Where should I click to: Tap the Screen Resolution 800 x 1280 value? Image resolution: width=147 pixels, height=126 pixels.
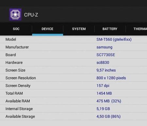111,78
